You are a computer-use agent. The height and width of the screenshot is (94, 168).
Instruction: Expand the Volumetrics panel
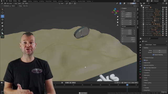tap(143, 73)
